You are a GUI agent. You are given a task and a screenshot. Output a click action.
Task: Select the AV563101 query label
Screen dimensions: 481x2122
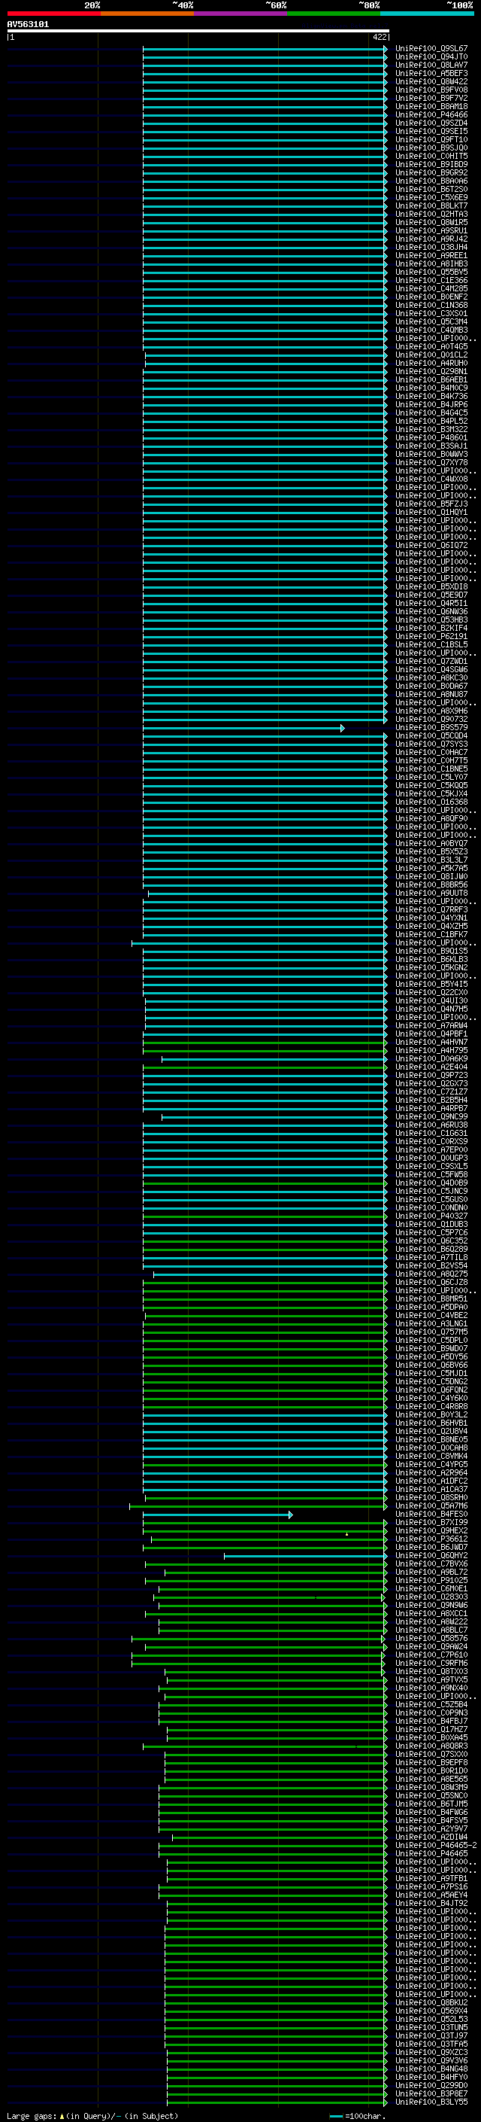point(28,25)
